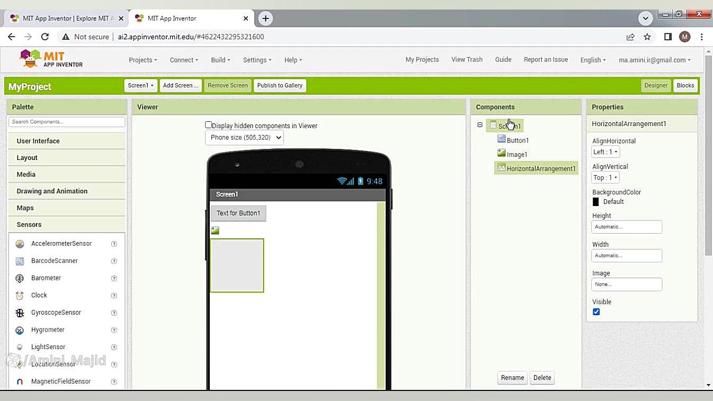Click the Hygrometer component icon
Viewport: 713px width, 401px height.
20,330
